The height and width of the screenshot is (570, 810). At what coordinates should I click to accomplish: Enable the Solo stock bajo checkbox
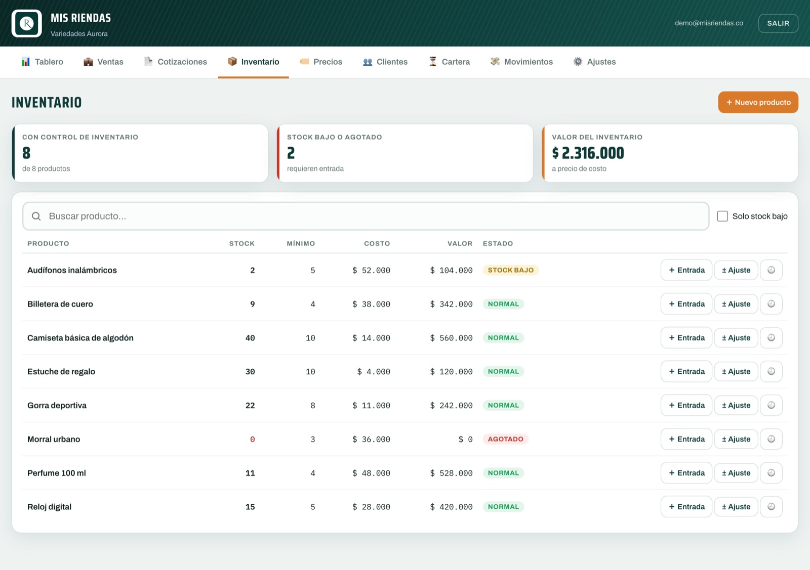click(722, 216)
